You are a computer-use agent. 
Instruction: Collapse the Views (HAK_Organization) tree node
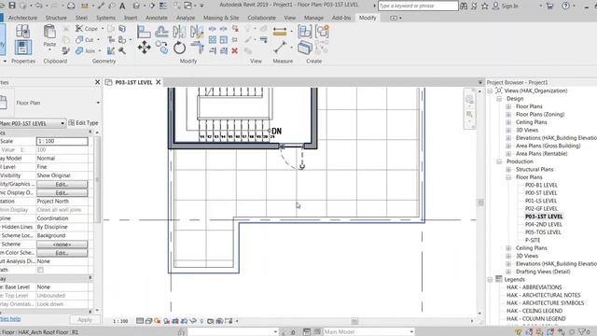(x=490, y=91)
